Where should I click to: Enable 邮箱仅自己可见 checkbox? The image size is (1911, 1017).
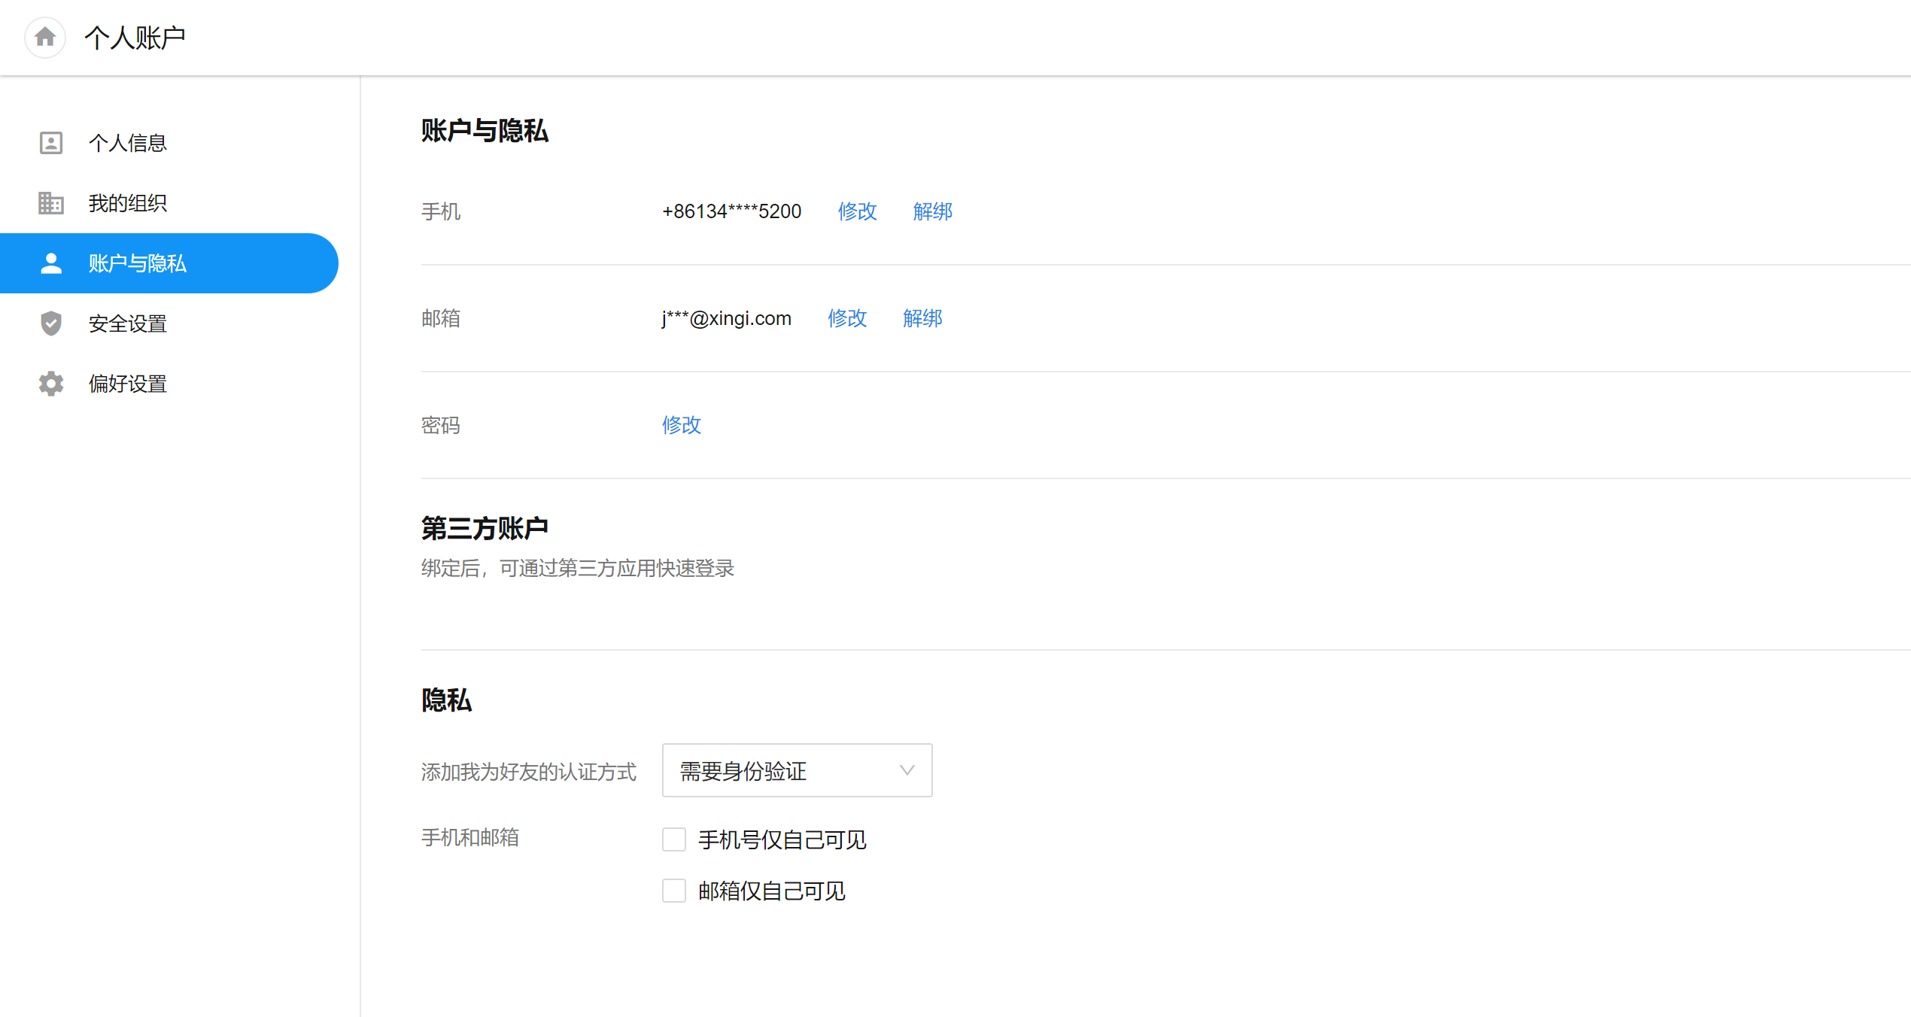673,891
